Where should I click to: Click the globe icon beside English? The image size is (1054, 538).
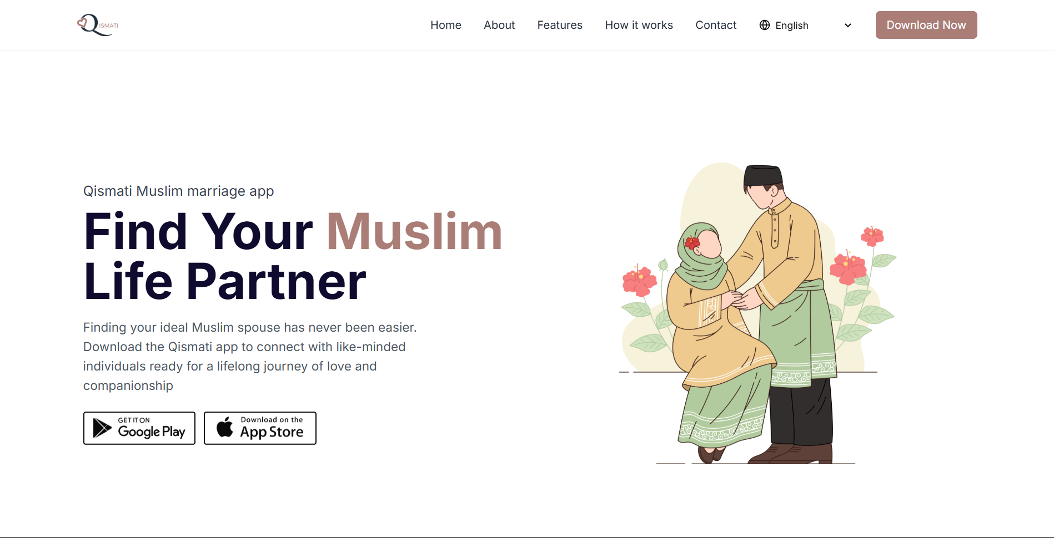pos(765,25)
